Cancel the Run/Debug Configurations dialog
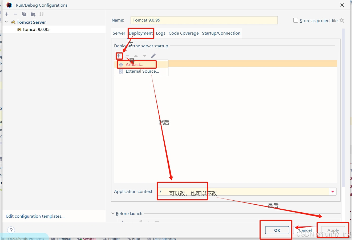The height and width of the screenshot is (240, 352). (x=305, y=230)
